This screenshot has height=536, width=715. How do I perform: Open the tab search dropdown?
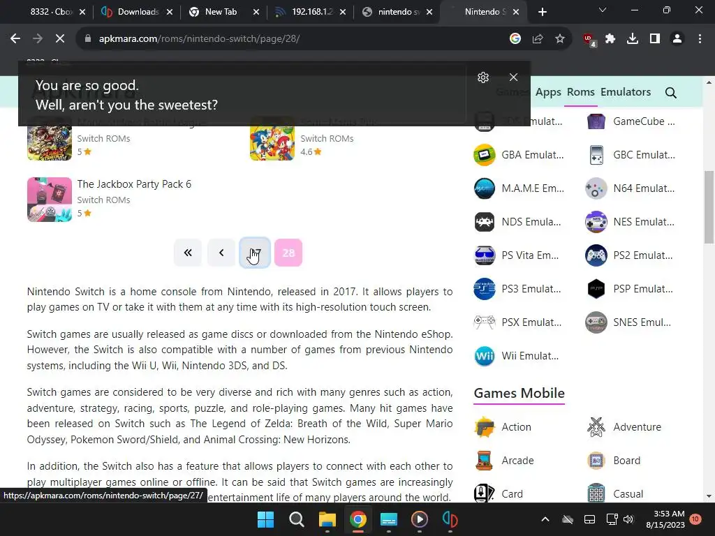click(603, 10)
